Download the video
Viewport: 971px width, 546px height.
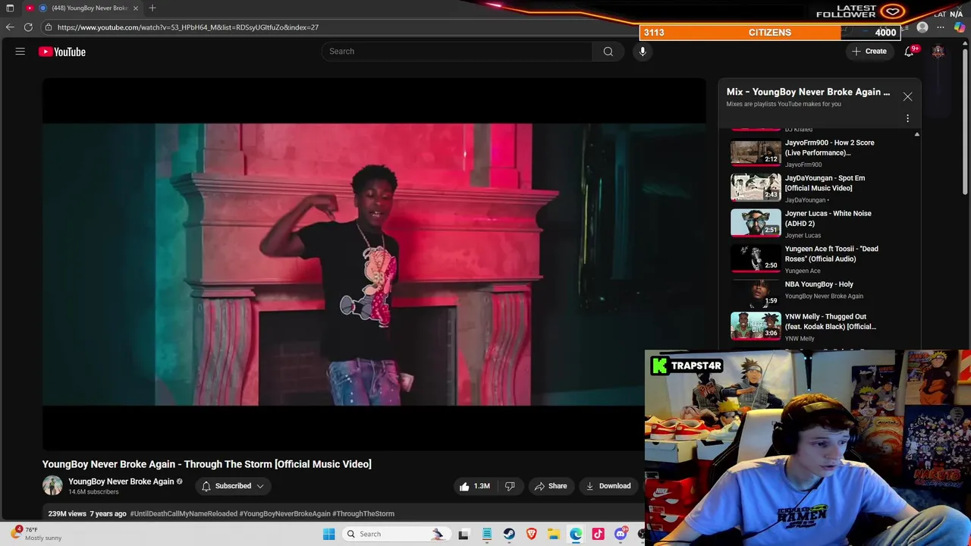[x=608, y=486]
